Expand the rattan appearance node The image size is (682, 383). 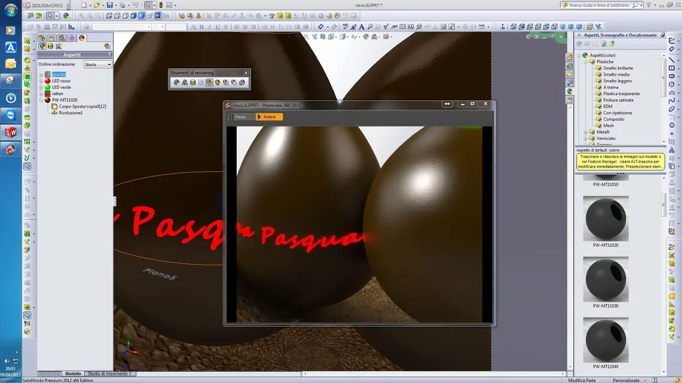point(41,93)
